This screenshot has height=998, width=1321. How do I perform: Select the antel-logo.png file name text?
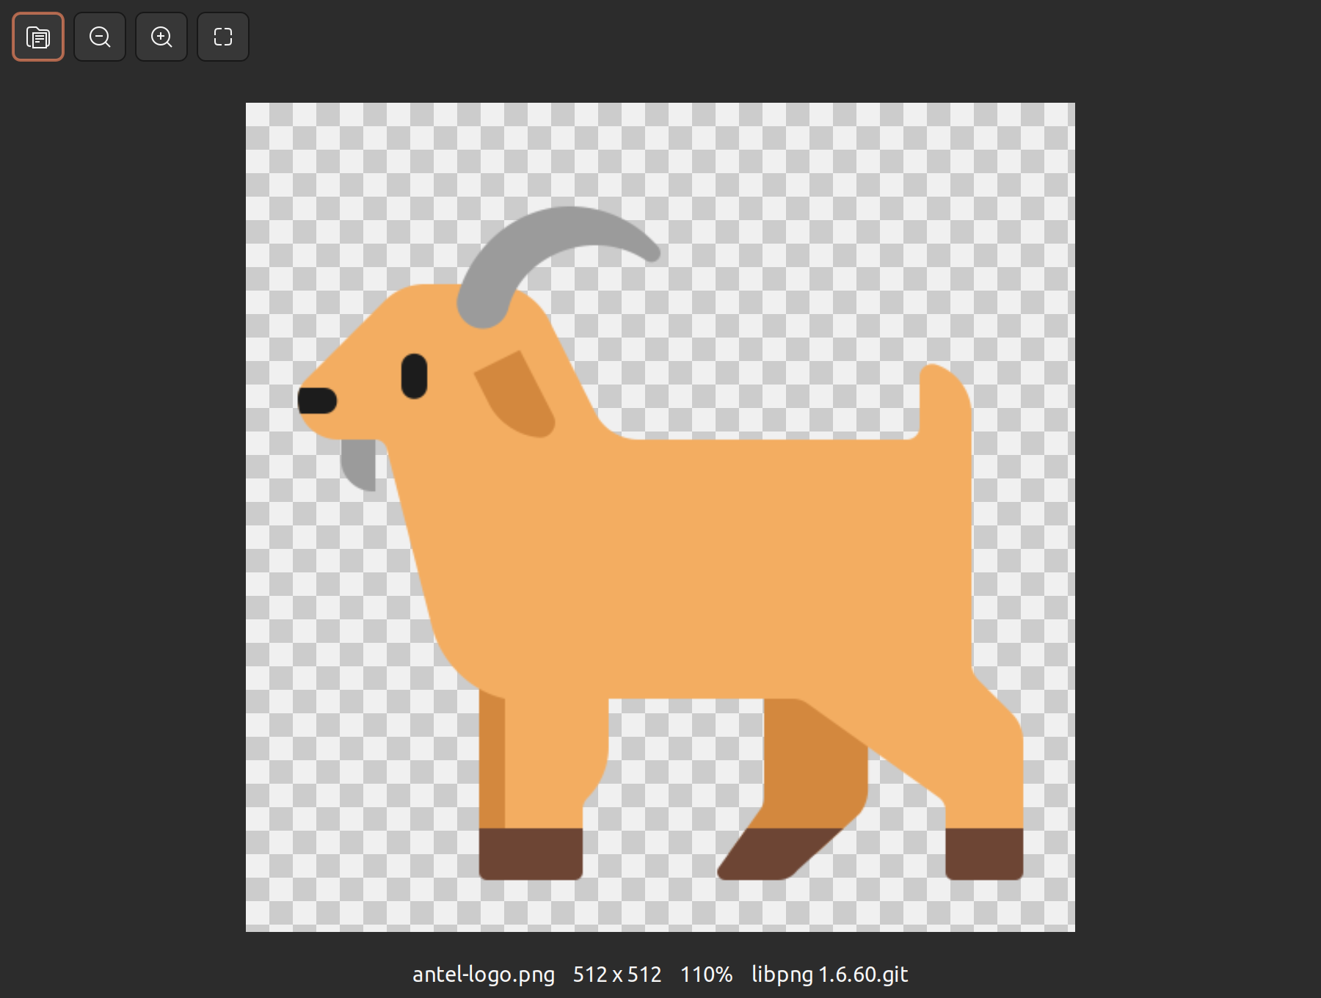[x=484, y=975]
